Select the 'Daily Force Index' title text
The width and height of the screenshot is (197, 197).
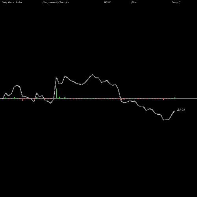[x=12, y=2]
